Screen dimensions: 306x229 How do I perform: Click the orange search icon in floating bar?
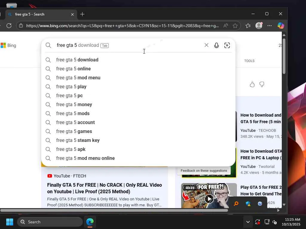(x=236, y=203)
